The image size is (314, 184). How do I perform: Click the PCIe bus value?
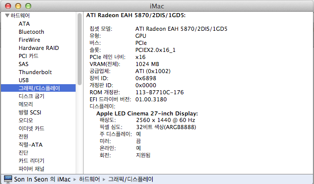pos(141,43)
